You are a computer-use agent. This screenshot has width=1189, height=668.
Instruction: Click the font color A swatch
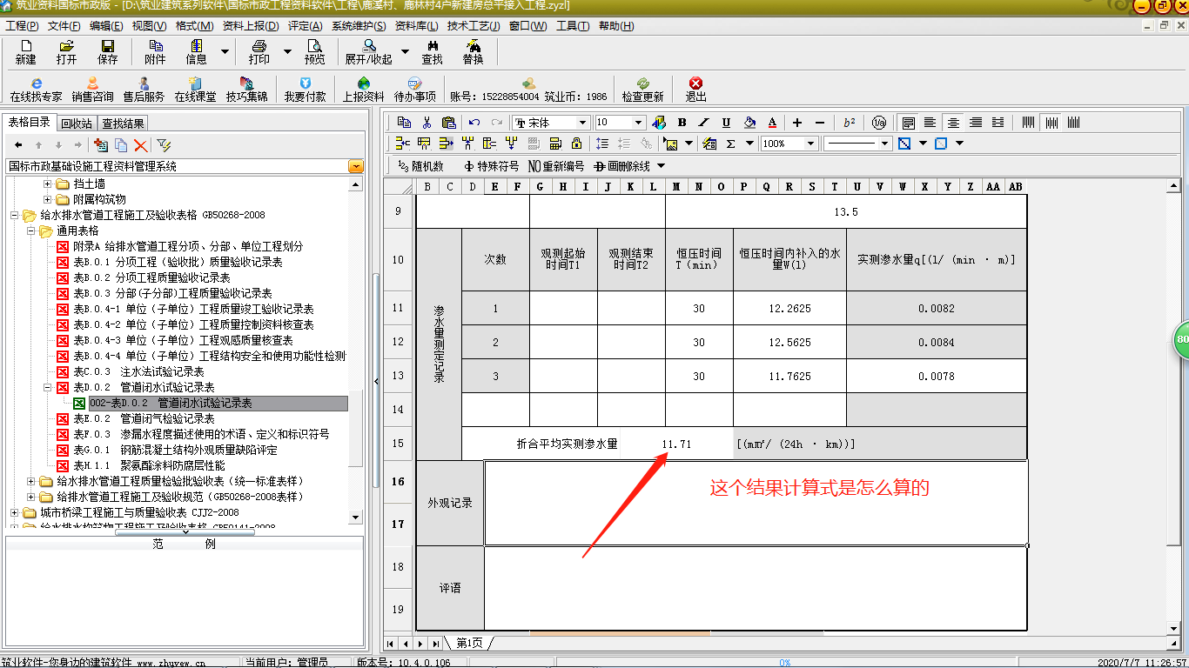pos(772,123)
